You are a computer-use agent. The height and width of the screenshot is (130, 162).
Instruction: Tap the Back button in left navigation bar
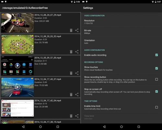(23, 127)
